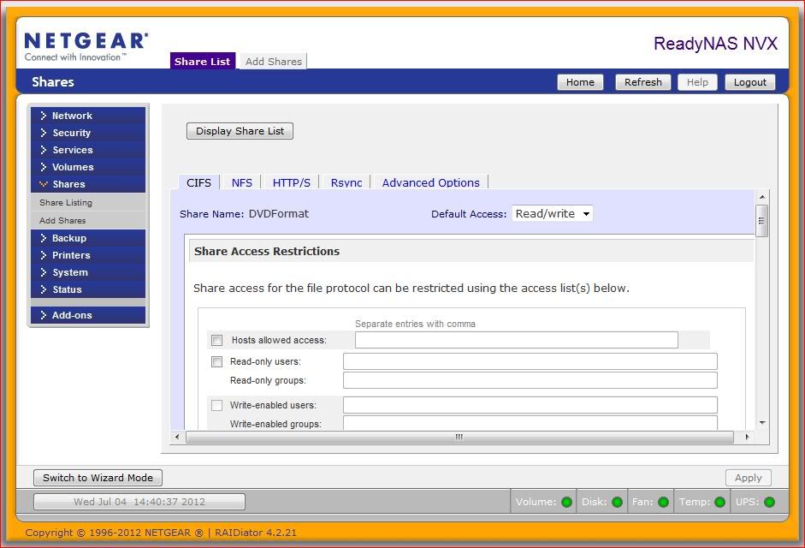The image size is (805, 548).
Task: Click the Temp status indicator light
Action: [x=719, y=502]
